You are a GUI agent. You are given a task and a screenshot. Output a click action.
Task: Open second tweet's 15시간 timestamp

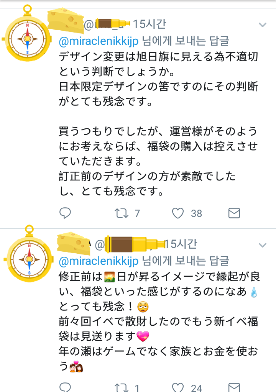(181, 244)
